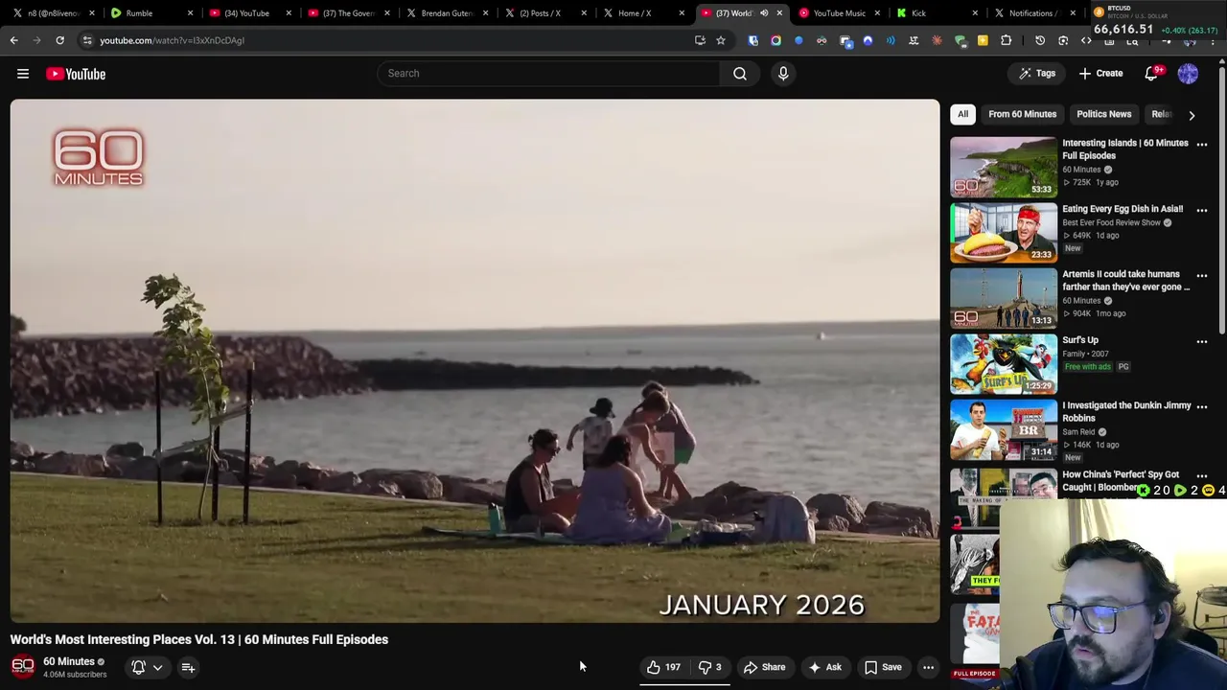Open more actions below the video
1227x690 pixels.
coord(928,667)
